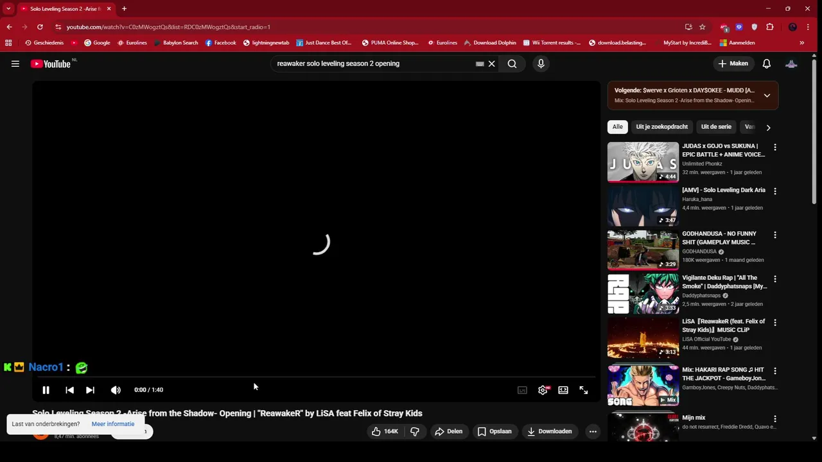Open options for HAKARI RAP SONG mix
This screenshot has height=462, width=822.
(x=775, y=371)
